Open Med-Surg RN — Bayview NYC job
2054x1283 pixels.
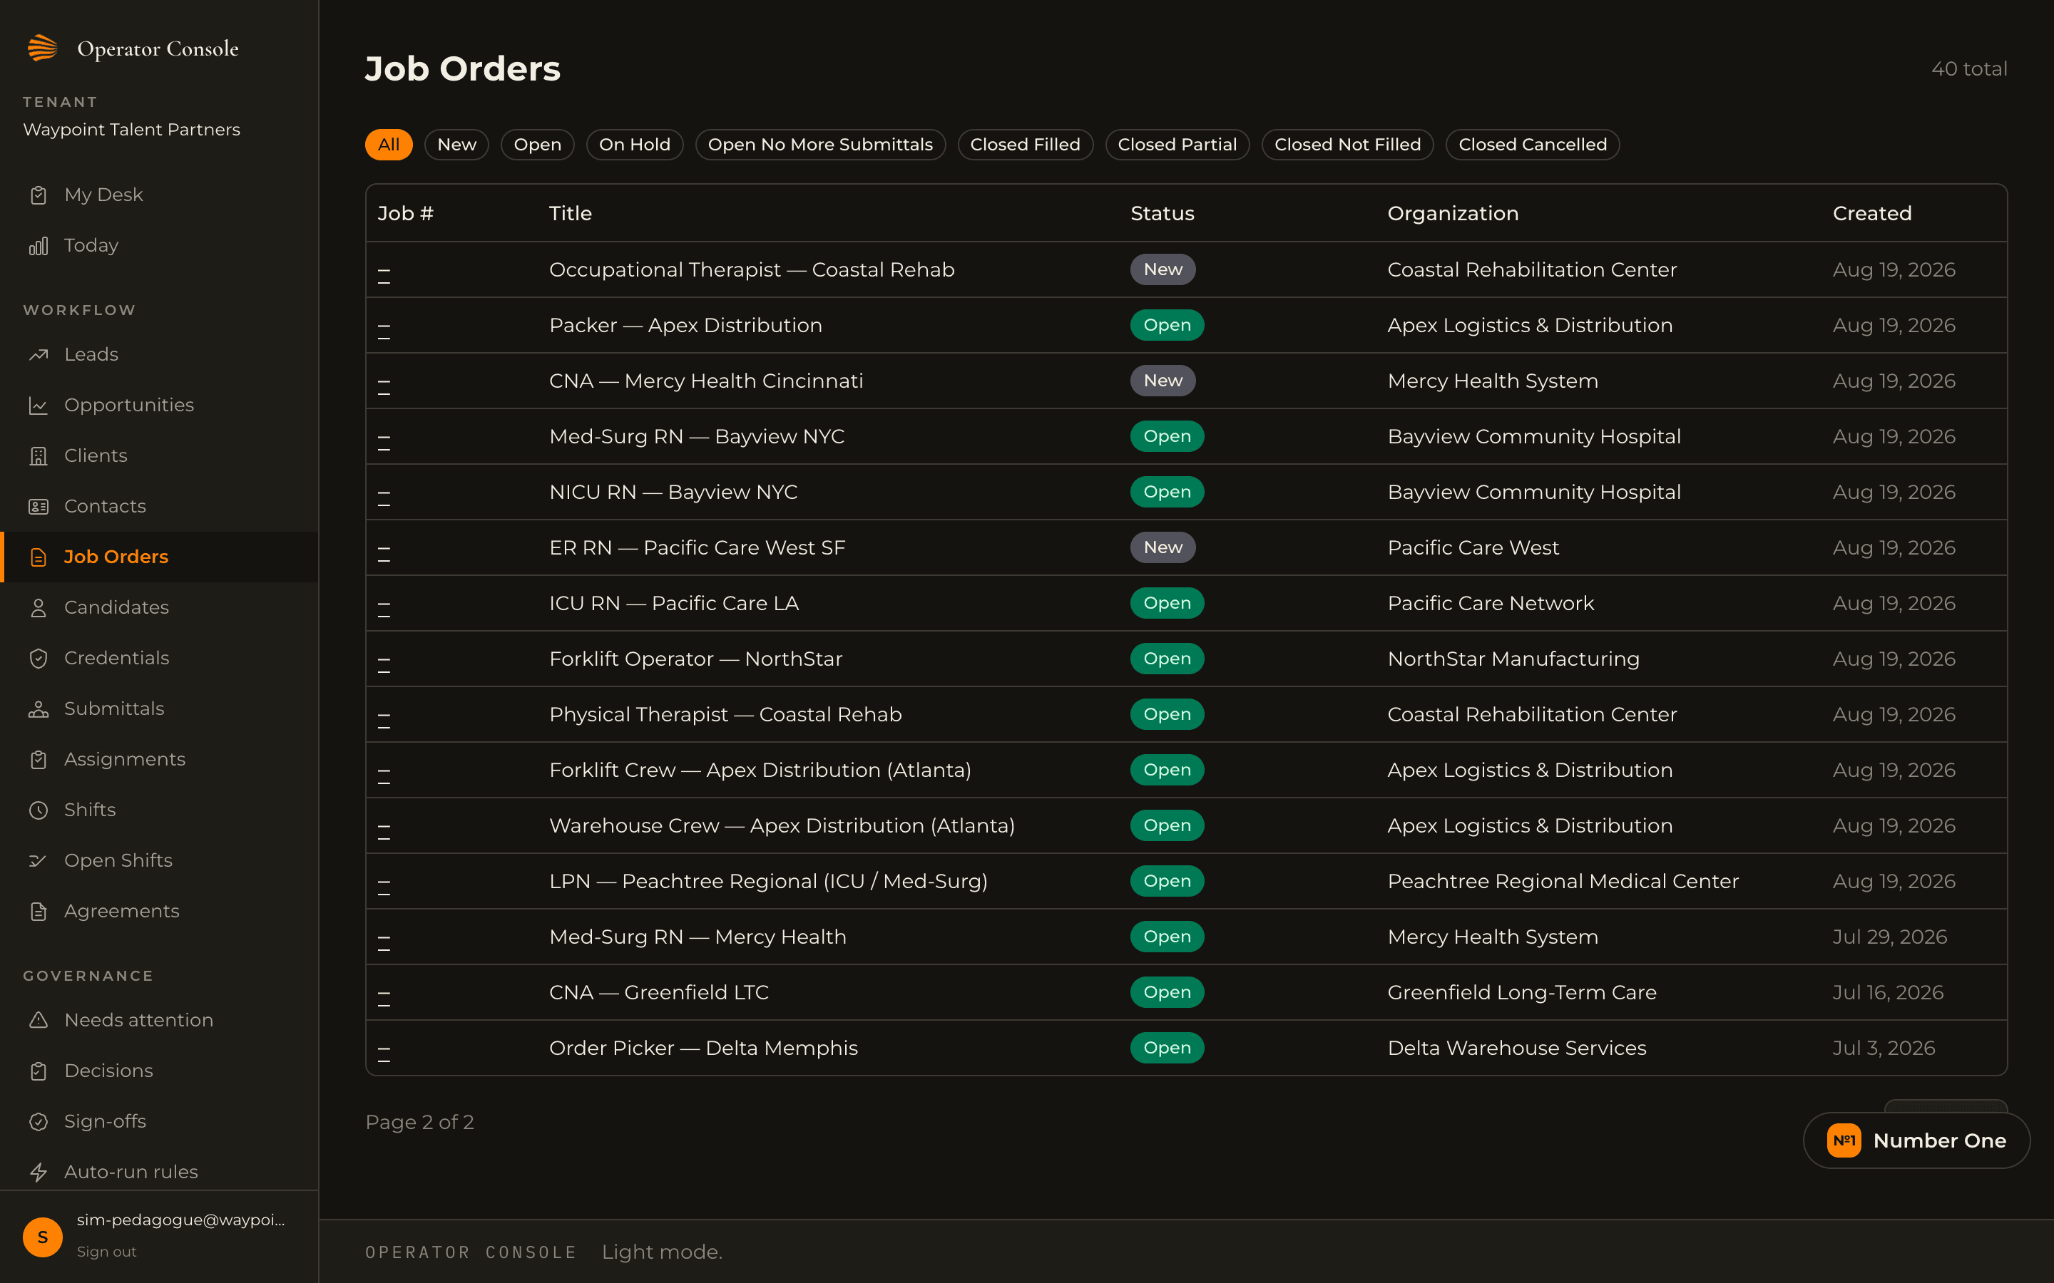697,436
